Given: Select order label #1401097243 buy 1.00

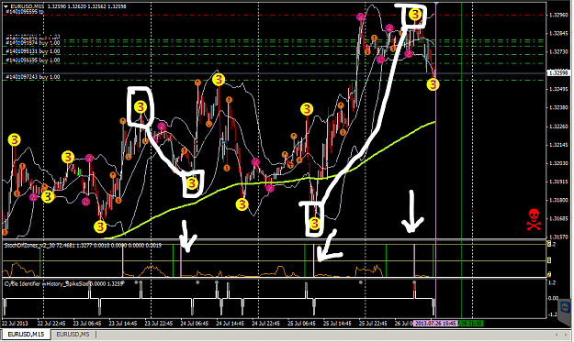Looking at the screenshot, I should coord(33,77).
